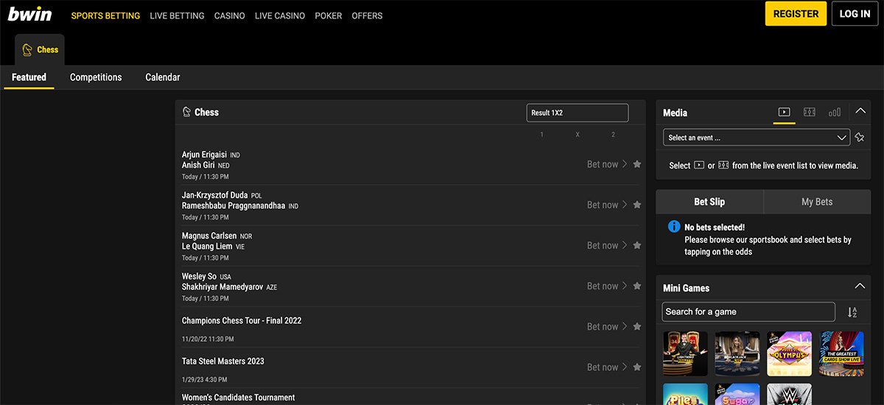Click the bwin logo

29,14
